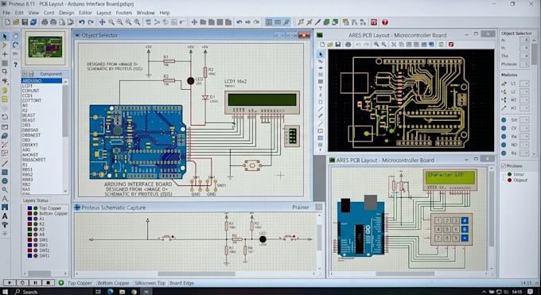
Task: Click red icon at end of ARES toolbar
Action: [451, 45]
